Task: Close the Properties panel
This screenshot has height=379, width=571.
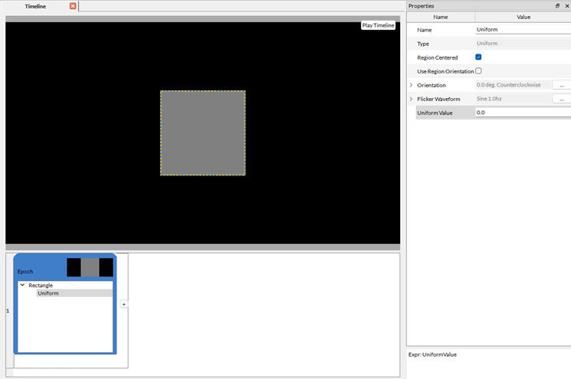Action: pos(566,6)
